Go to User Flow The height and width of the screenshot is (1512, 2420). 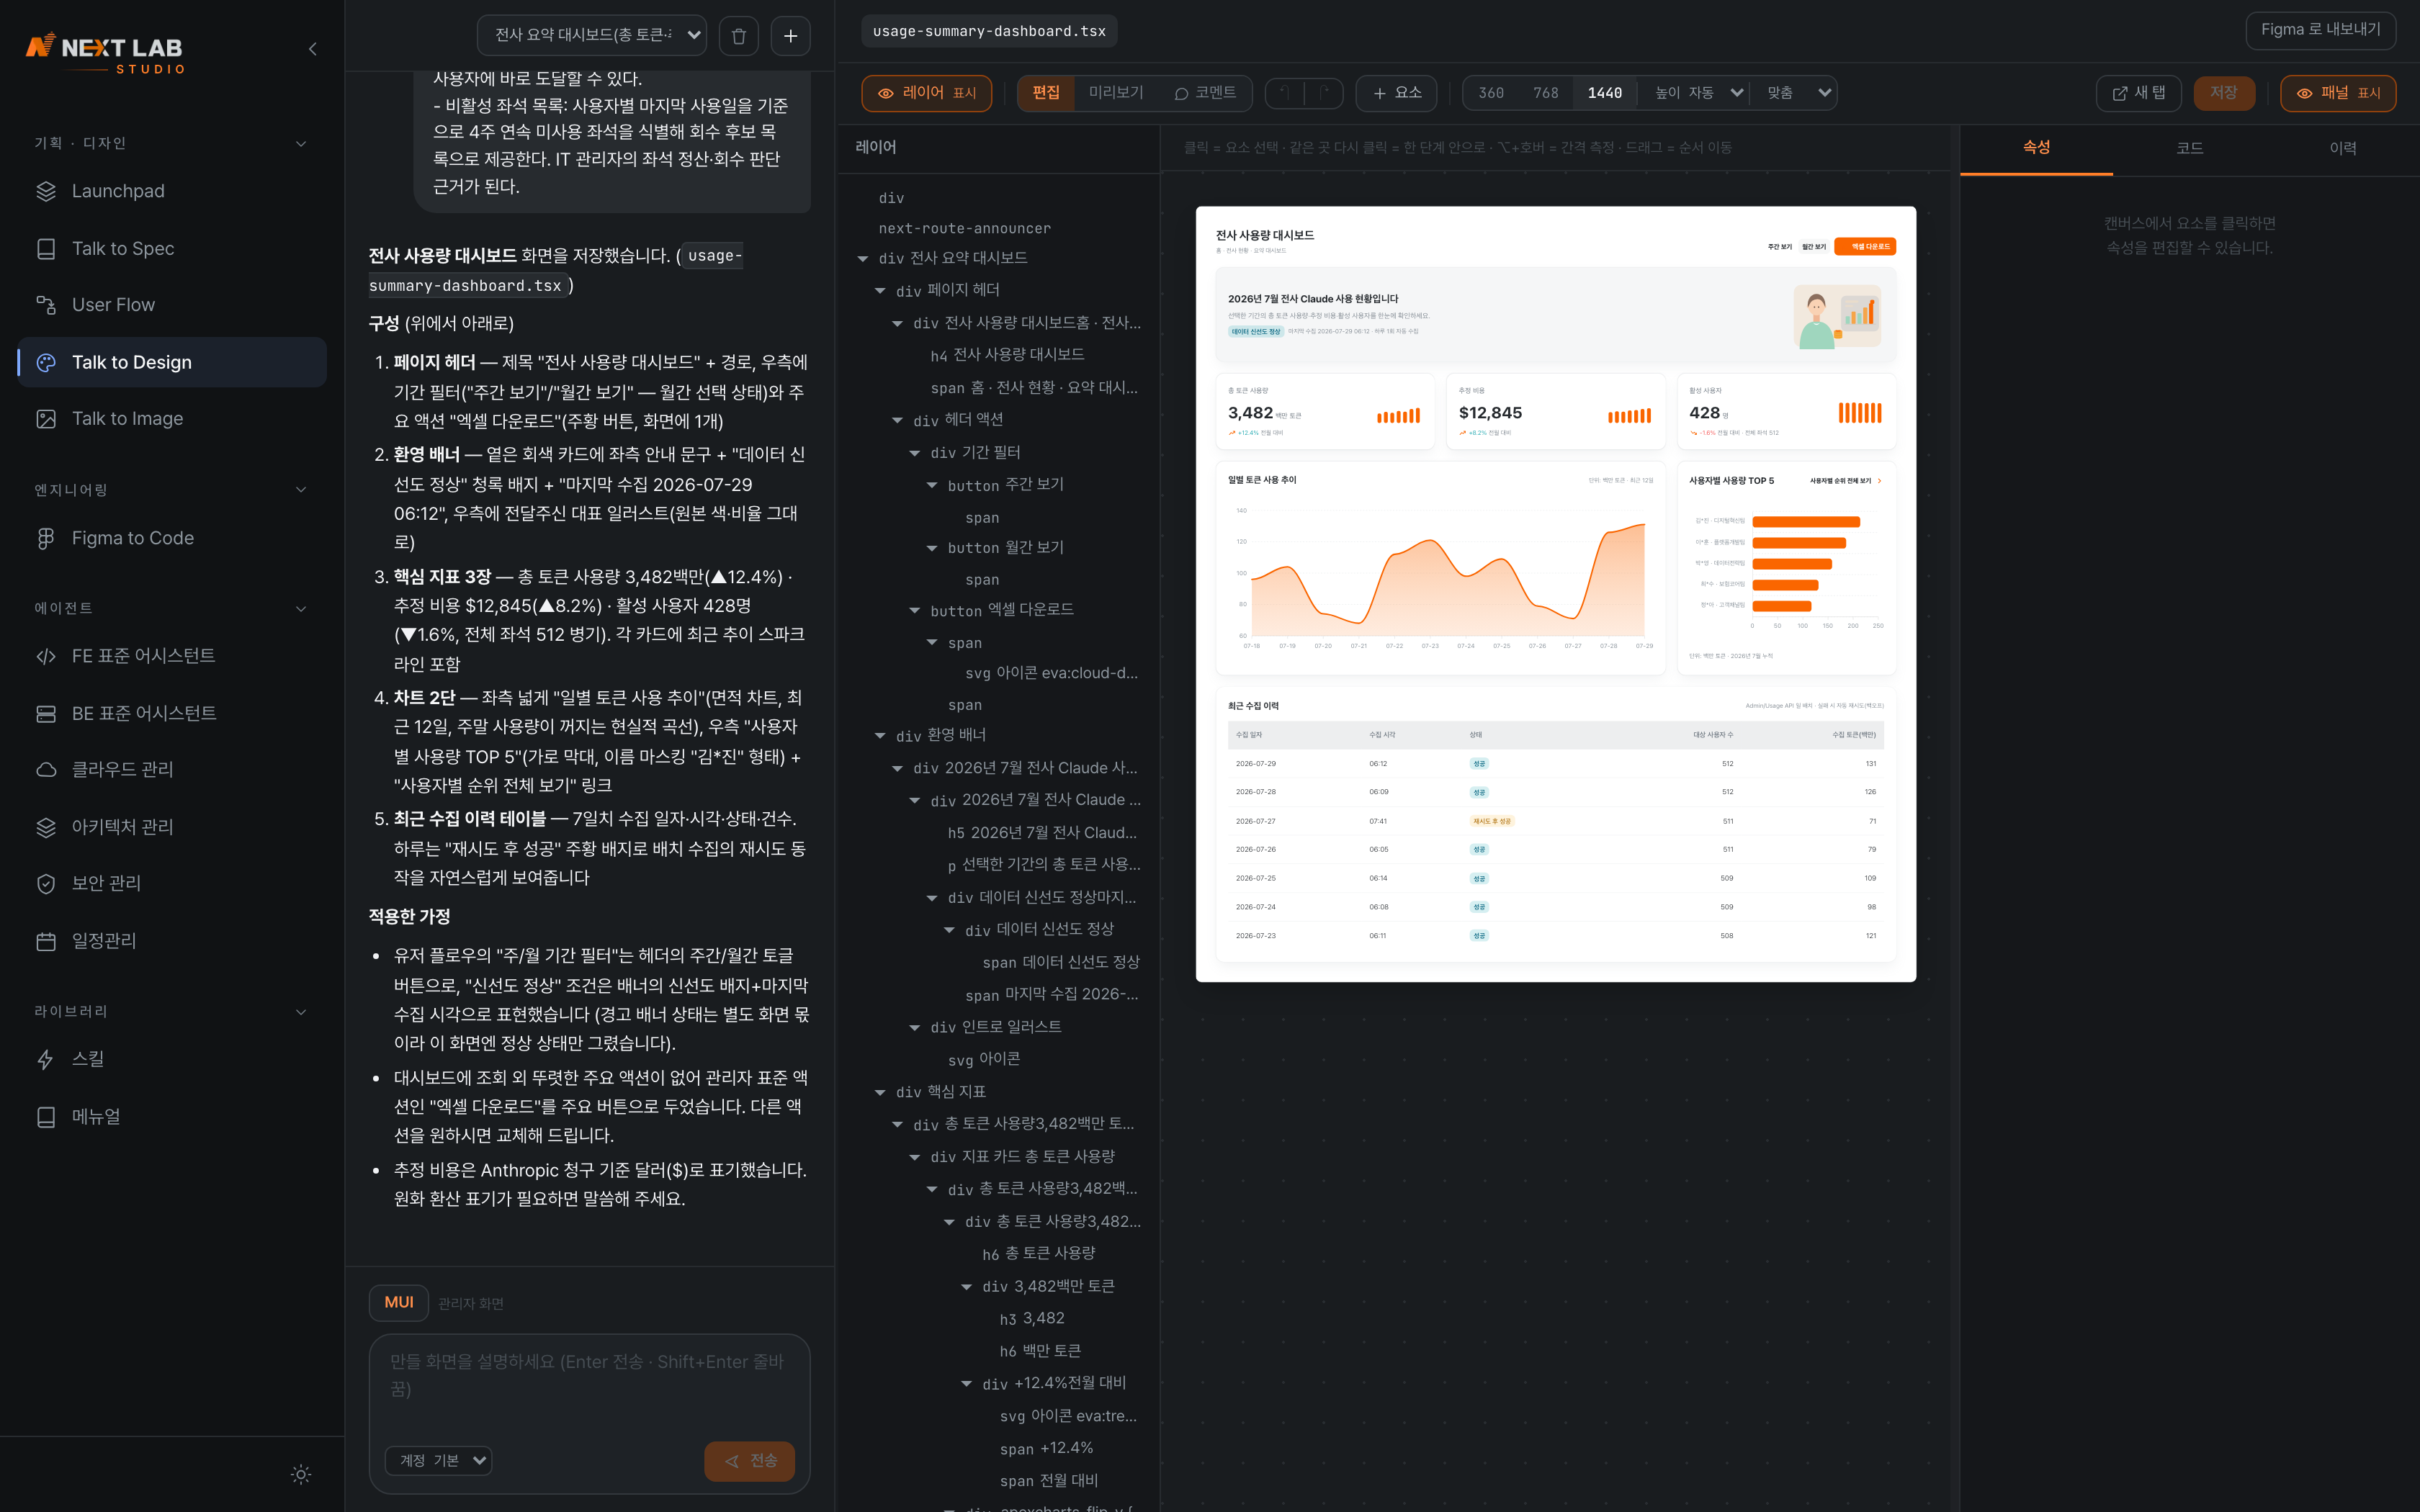click(x=172, y=305)
